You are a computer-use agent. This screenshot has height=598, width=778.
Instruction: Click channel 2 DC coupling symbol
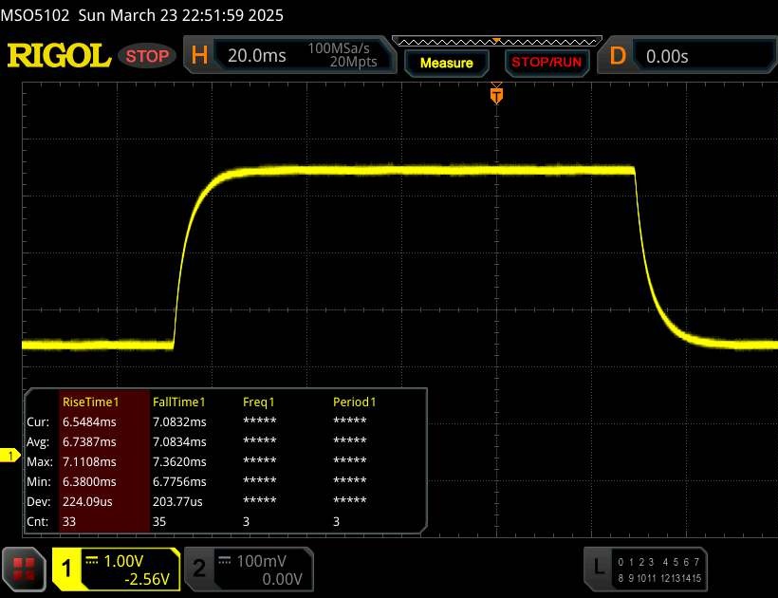(x=224, y=560)
